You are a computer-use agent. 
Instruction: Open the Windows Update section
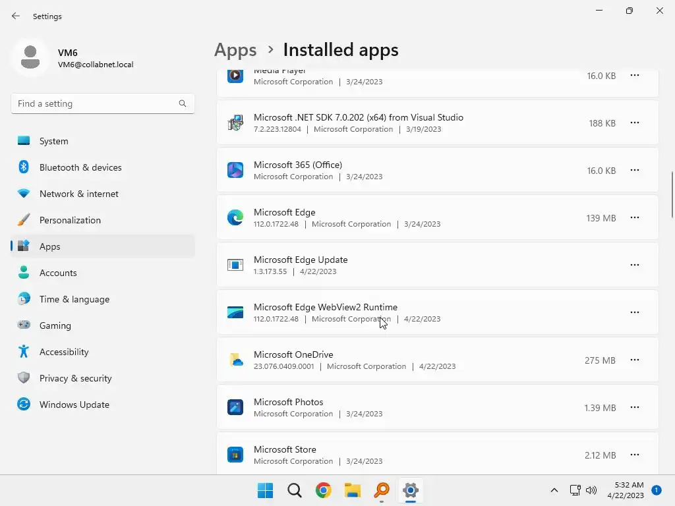click(x=74, y=405)
